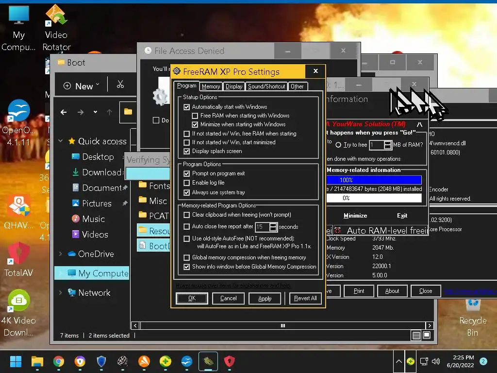Toggle Display splash screen checkbox
This screenshot has width=497, height=373.
[x=187, y=152]
